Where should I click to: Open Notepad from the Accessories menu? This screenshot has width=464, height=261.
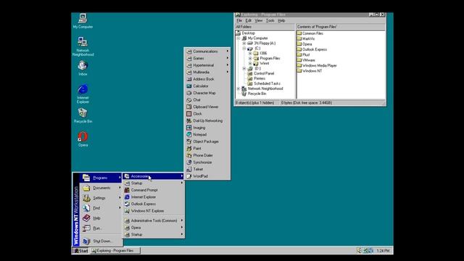click(x=207, y=135)
